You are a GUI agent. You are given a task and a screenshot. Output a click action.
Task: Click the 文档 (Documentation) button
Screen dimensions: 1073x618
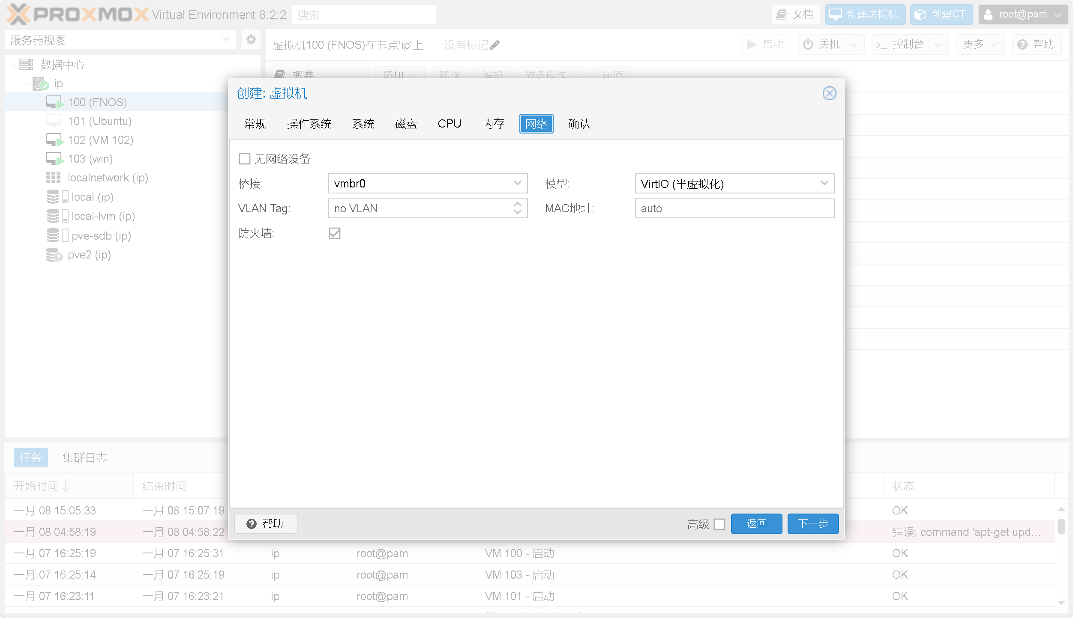795,15
